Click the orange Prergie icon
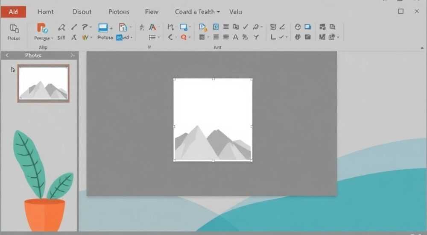 tap(42, 28)
